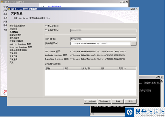Click the 实例 ID input field
The width and height of the screenshot is (165, 117).
[103, 39]
